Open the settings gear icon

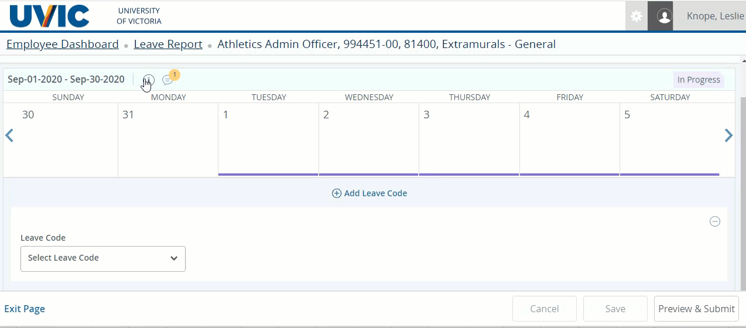tap(637, 16)
